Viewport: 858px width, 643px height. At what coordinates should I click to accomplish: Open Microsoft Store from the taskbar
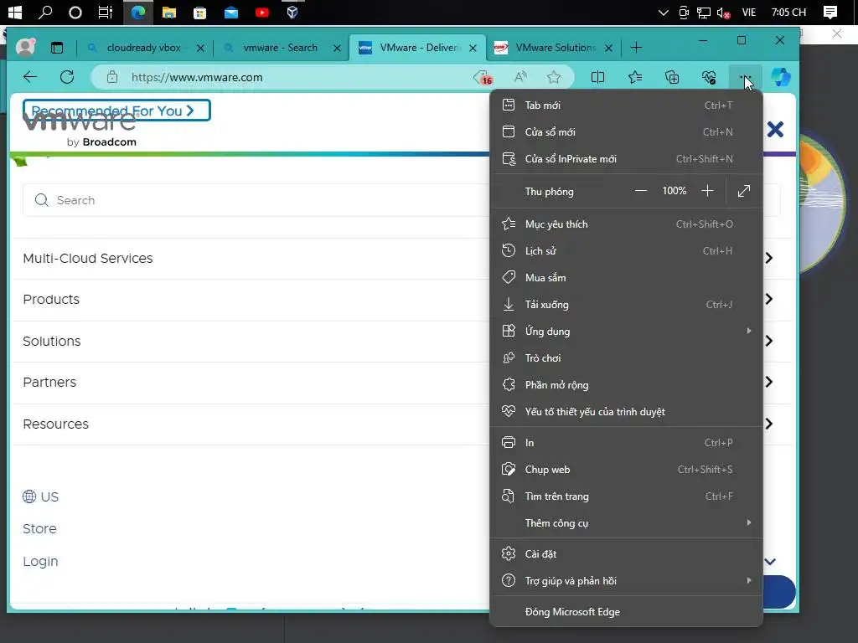[x=199, y=12]
